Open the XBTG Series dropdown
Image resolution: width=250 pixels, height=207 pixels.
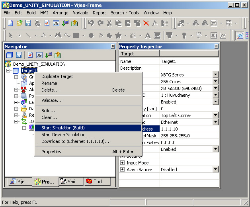point(215,74)
